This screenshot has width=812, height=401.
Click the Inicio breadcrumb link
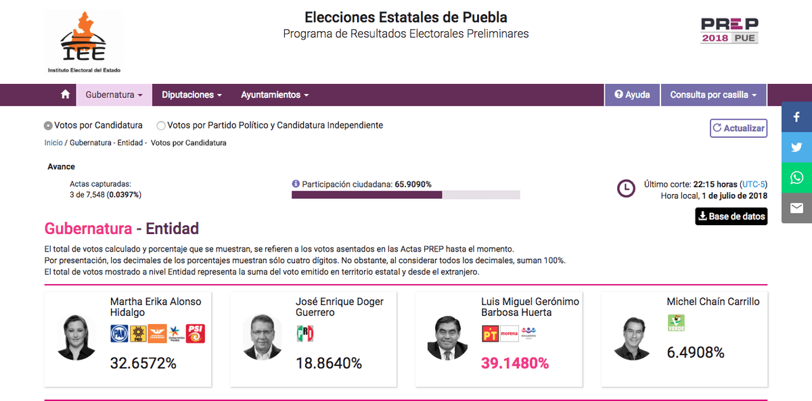(x=53, y=143)
